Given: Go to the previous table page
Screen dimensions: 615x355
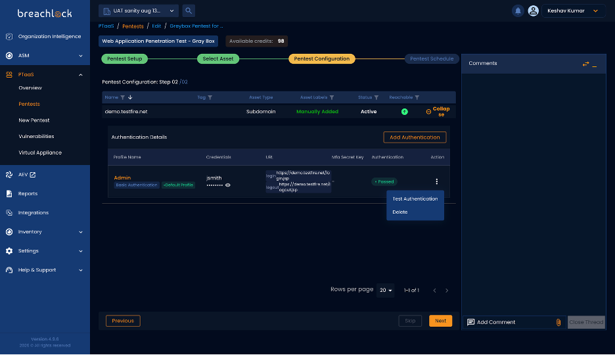Looking at the screenshot, I should (x=434, y=291).
